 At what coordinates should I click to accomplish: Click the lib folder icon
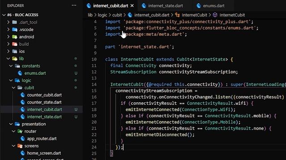[15, 59]
